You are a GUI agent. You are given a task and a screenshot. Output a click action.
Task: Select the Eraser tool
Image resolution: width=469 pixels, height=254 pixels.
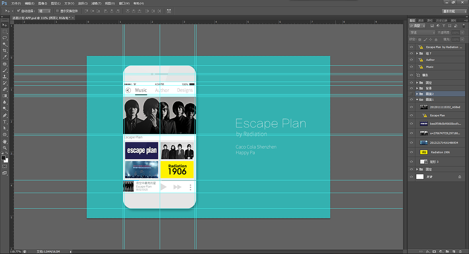[5, 89]
